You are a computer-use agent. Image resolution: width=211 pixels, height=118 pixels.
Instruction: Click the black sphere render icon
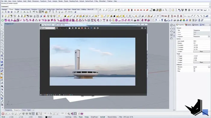114,16
